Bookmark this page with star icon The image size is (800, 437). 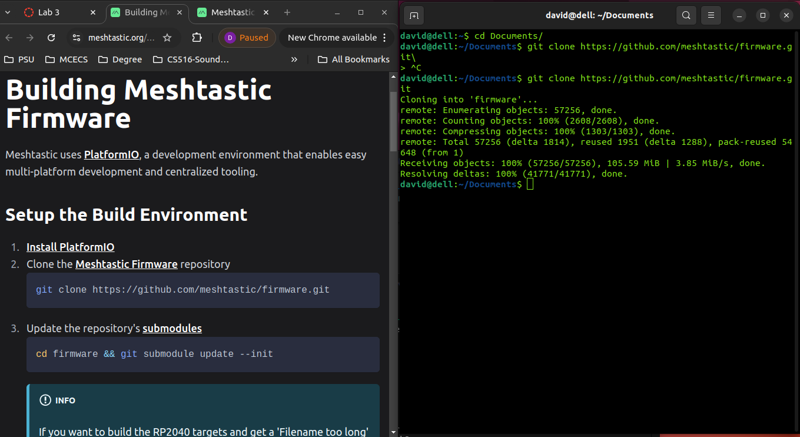click(x=167, y=38)
